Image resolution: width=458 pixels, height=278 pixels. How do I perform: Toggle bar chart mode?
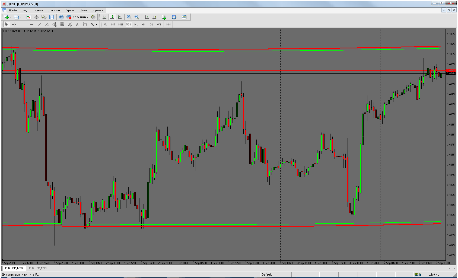[x=104, y=17]
